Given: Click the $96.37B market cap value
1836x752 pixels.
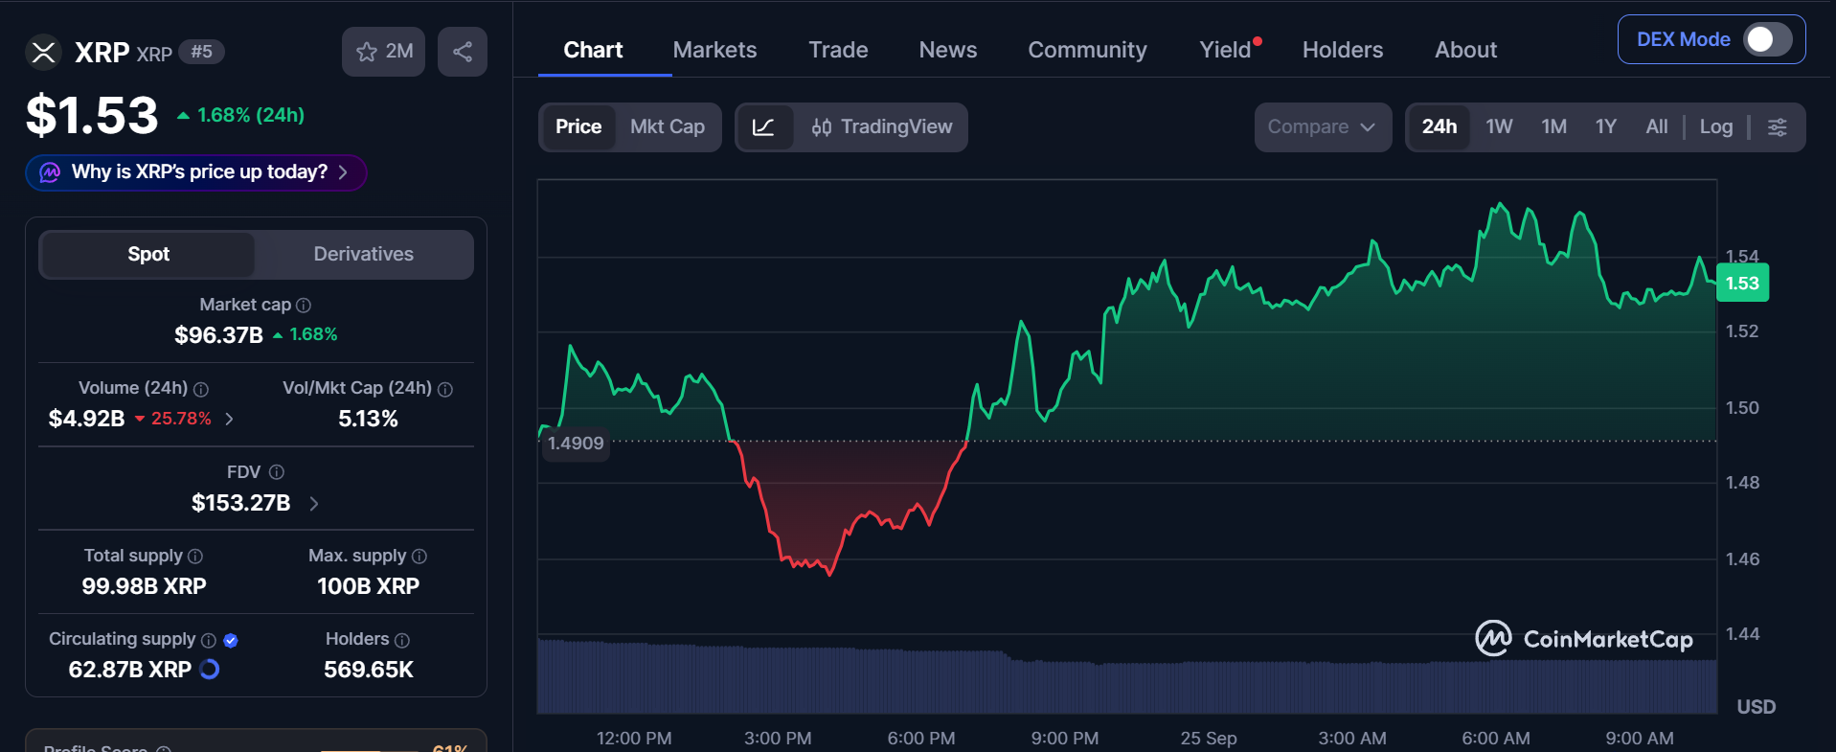Looking at the screenshot, I should pos(218,335).
